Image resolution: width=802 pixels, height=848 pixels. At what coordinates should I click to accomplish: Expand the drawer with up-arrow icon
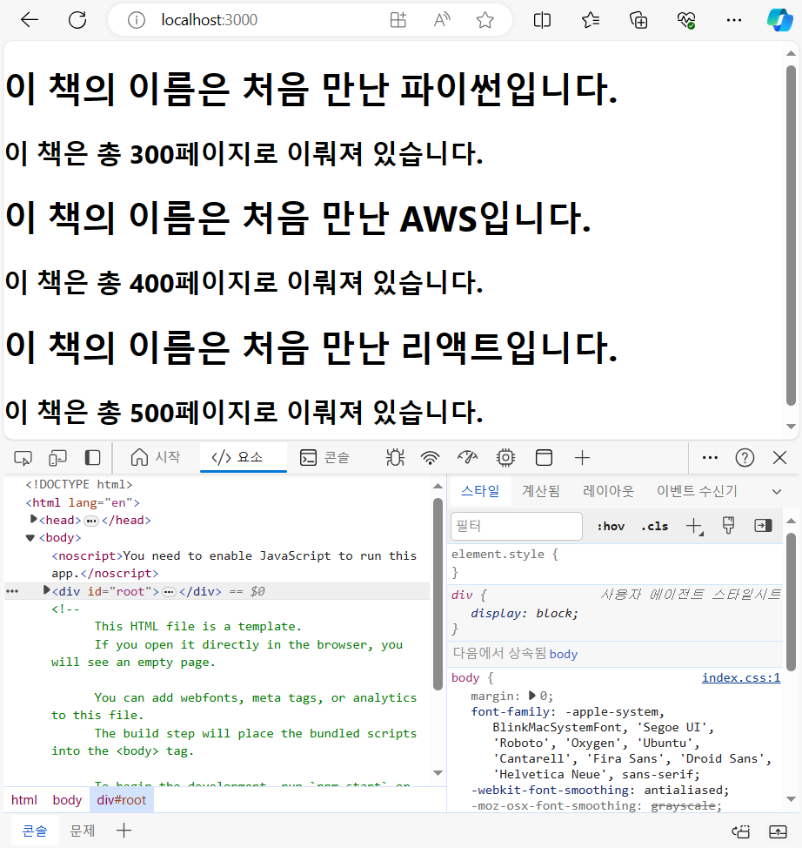tap(778, 831)
